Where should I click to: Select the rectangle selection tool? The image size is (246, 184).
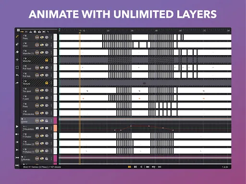click(17, 68)
